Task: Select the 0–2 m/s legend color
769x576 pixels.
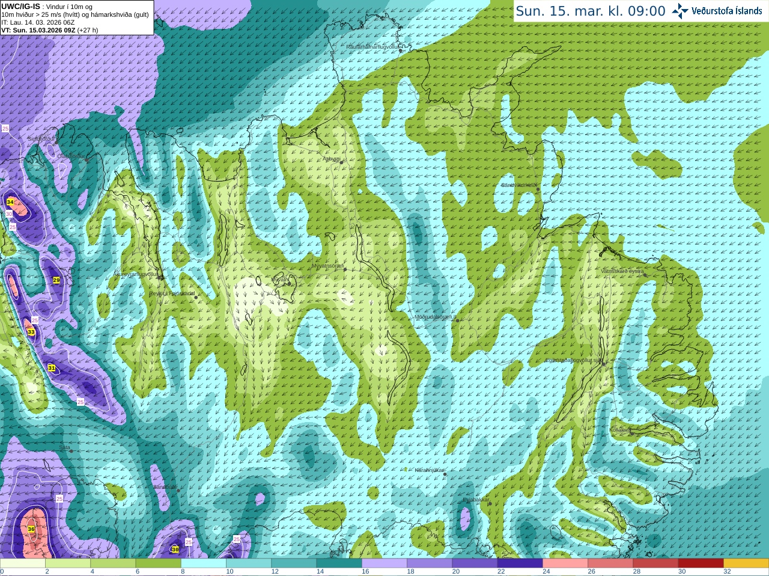Action: coord(22,563)
